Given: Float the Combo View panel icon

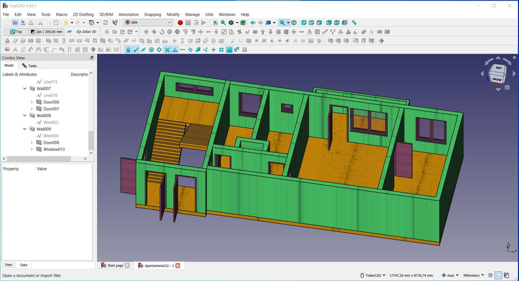Looking at the screenshot, I should (92, 58).
